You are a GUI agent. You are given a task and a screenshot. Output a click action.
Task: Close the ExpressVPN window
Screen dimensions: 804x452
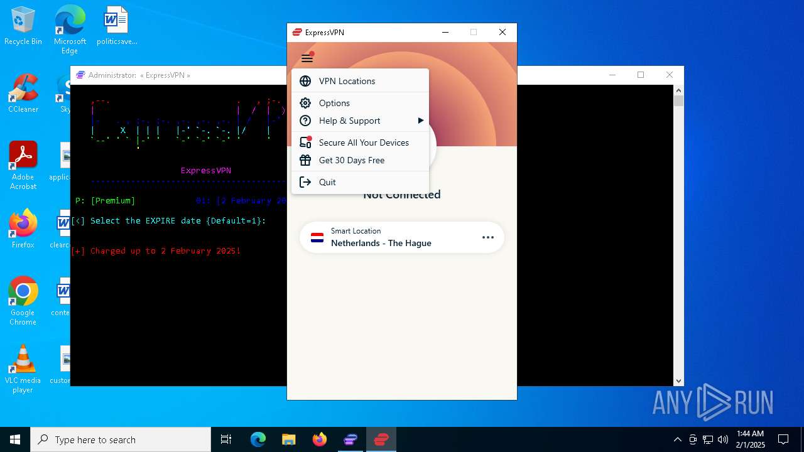coord(503,32)
